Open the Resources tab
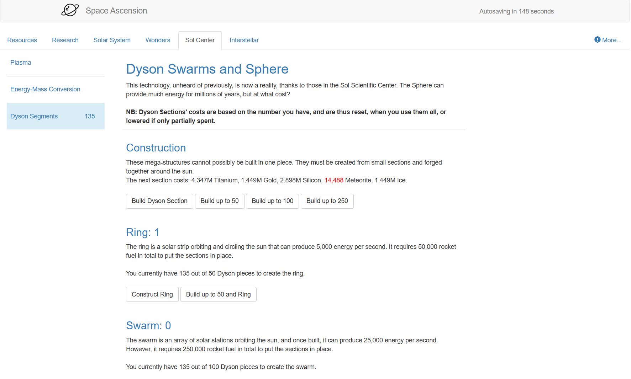 click(22, 40)
